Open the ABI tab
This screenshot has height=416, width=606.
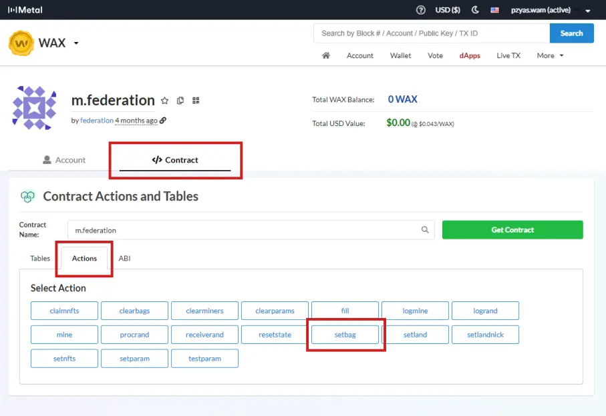pyautogui.click(x=124, y=258)
